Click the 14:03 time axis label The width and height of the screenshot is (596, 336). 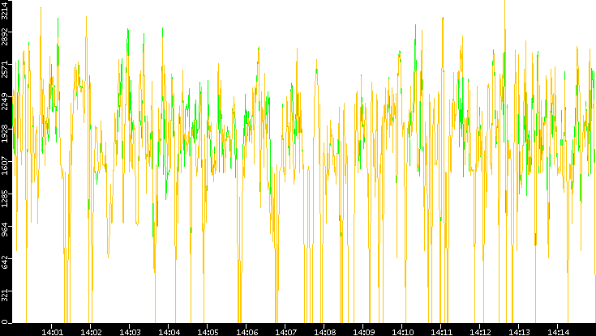pos(129,332)
